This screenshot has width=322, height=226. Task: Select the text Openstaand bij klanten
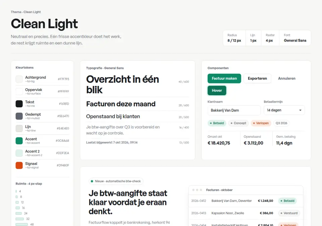[113, 116]
